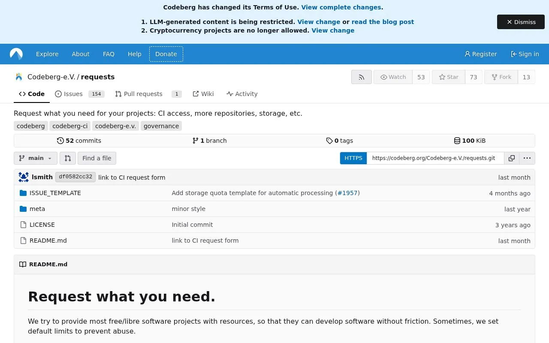This screenshot has width=549, height=343.
Task: Click Register in the top bar
Action: pos(480,54)
